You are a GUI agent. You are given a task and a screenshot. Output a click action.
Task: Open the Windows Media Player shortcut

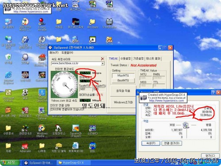point(42,131)
